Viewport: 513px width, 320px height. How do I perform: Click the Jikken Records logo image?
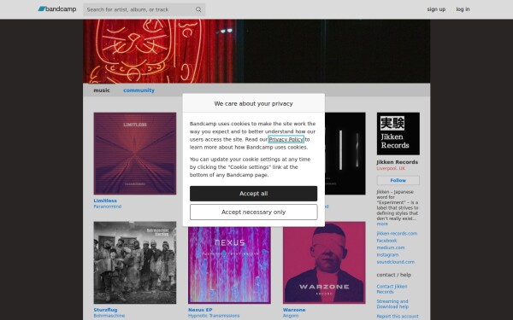coord(398,134)
